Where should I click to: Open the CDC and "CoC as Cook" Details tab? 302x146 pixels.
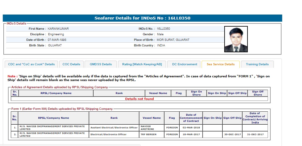(31, 64)
